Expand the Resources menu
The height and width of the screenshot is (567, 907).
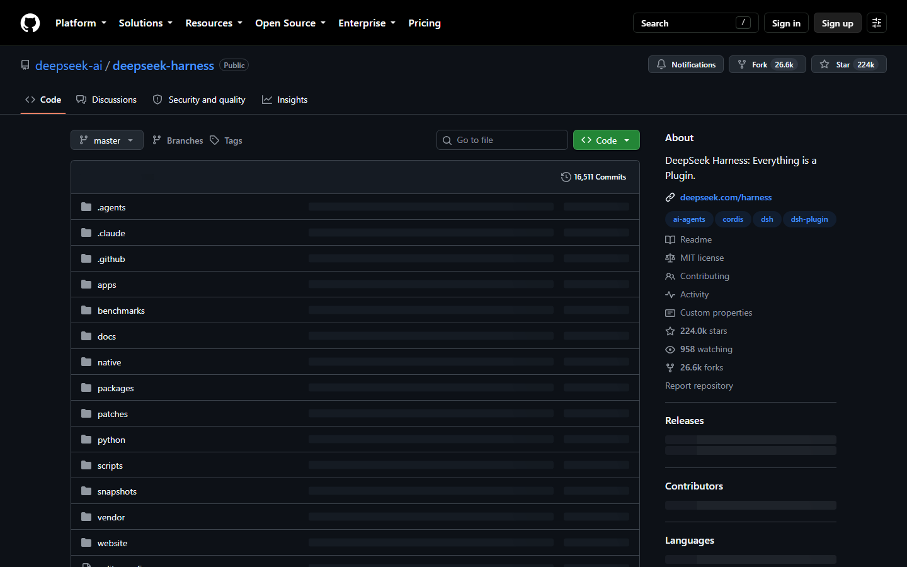click(x=214, y=23)
